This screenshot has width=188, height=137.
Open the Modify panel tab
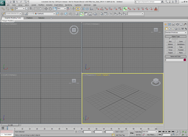point(169,24)
